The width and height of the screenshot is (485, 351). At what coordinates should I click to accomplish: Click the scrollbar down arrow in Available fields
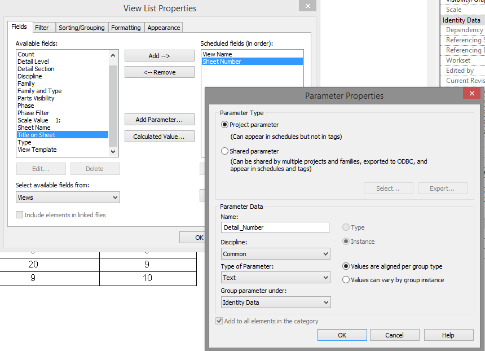pyautogui.click(x=113, y=151)
